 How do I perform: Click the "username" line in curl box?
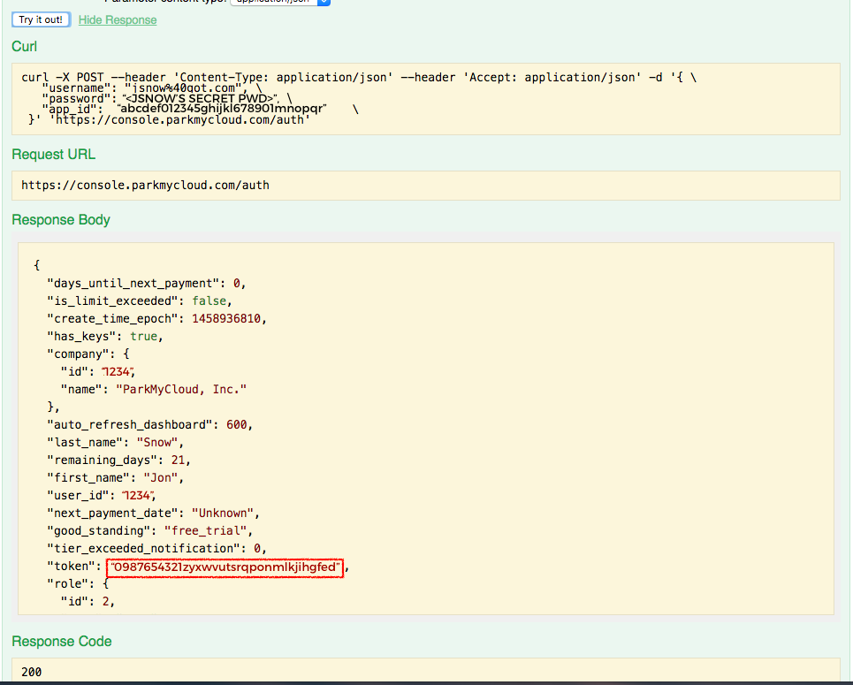152,88
